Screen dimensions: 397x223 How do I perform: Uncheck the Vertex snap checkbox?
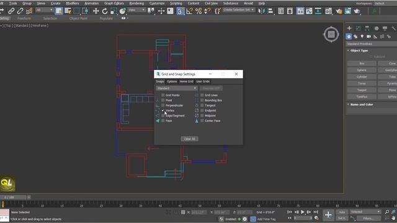(163, 110)
